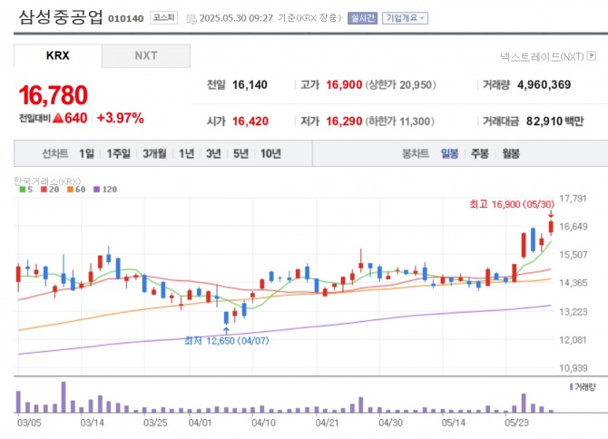Open the 기업개요 dropdown
The height and width of the screenshot is (439, 608).
pyautogui.click(x=405, y=18)
